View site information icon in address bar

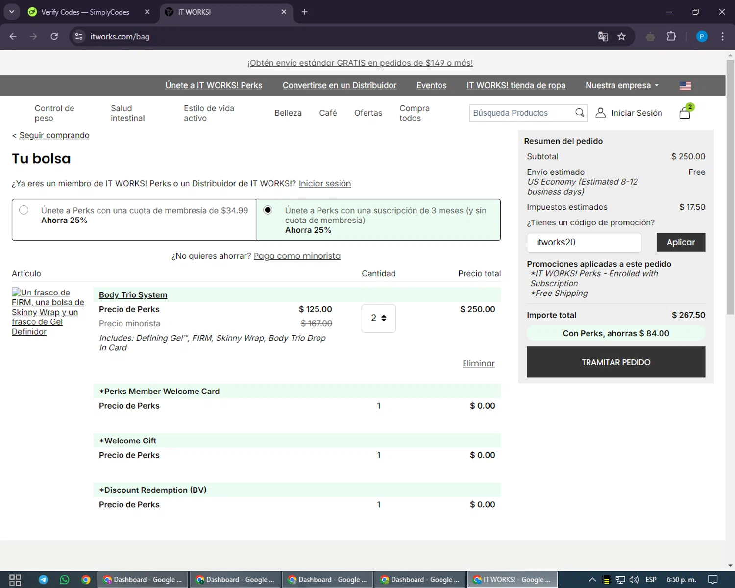79,36
